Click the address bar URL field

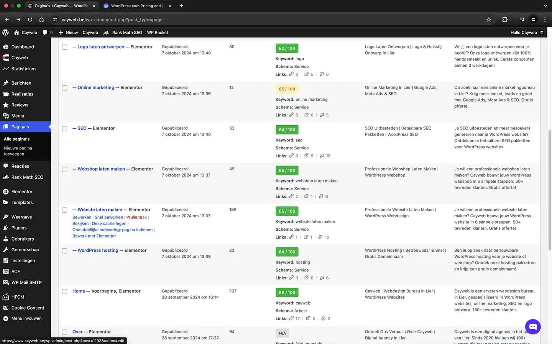click(268, 20)
